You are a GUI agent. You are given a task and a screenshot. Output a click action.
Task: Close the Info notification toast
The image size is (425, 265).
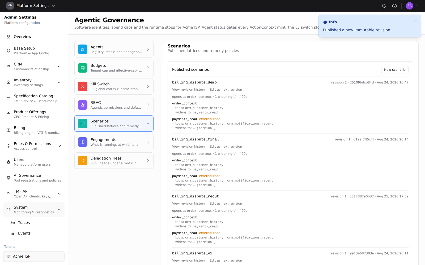tap(416, 20)
